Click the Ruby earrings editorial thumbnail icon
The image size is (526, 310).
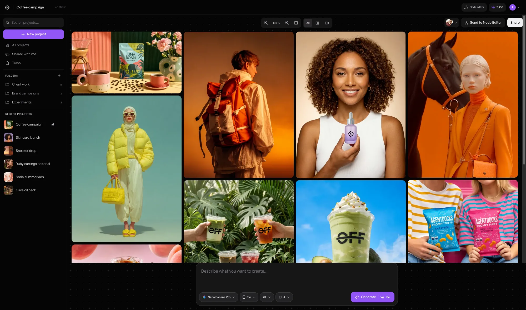coord(8,164)
